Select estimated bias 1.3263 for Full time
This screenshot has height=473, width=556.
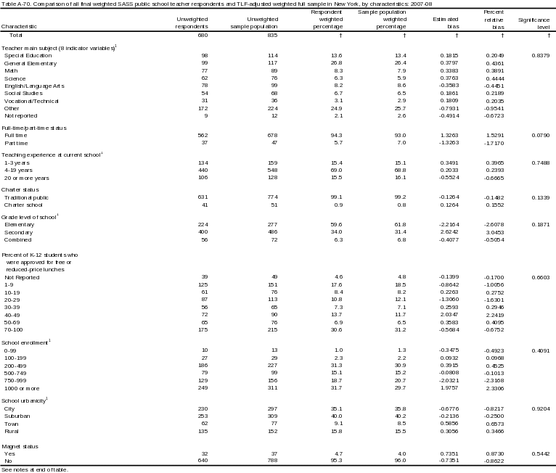tap(449, 136)
